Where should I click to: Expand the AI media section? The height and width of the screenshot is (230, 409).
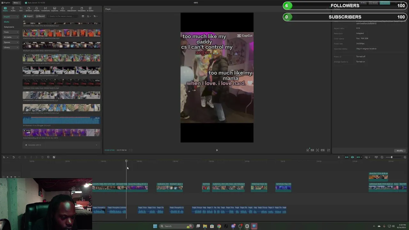pos(10,37)
